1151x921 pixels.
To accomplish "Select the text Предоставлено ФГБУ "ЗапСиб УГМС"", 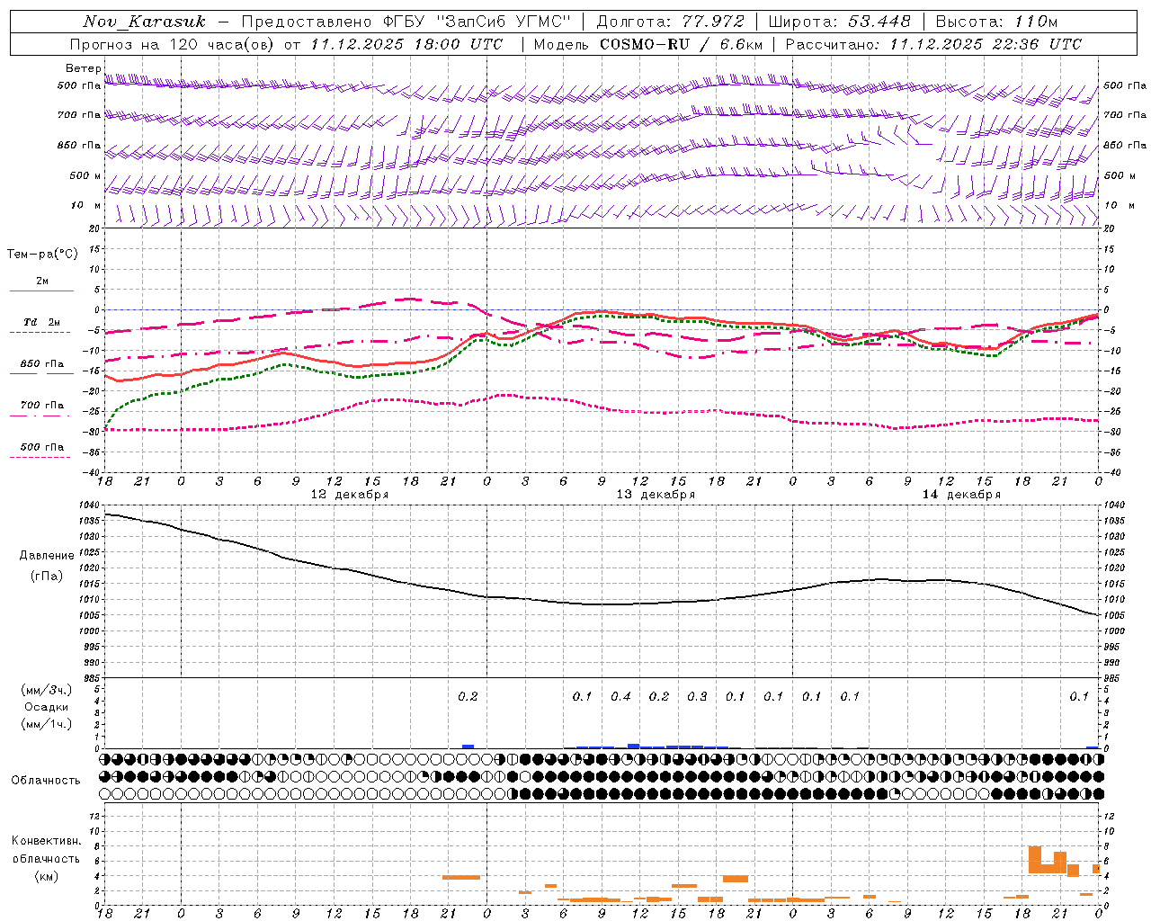I will coord(406,22).
